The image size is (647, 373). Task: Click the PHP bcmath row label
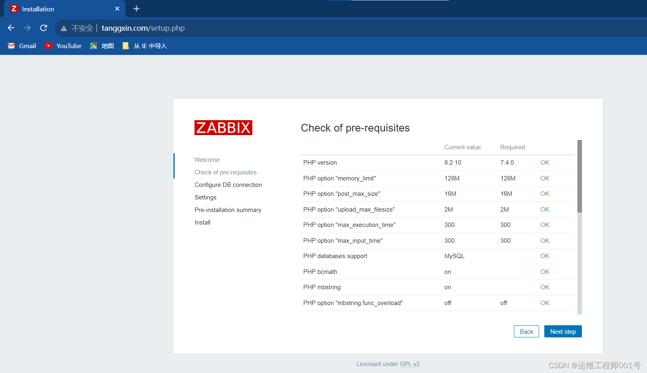coord(320,272)
